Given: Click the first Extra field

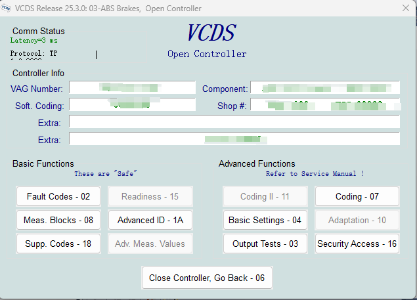Looking at the screenshot, I should click(234, 123).
